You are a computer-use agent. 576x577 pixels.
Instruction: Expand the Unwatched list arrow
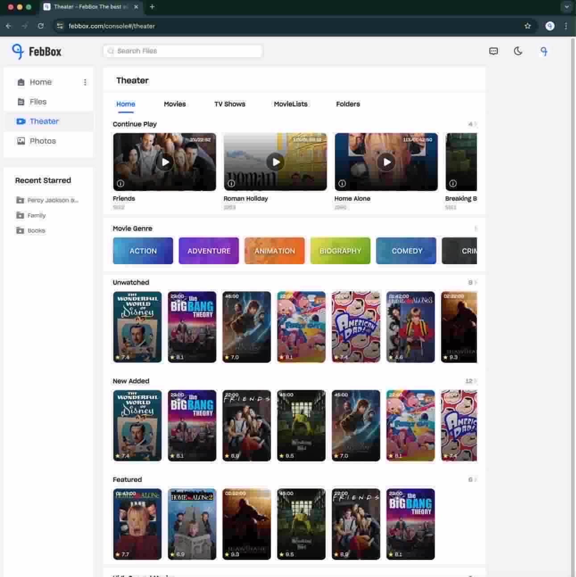476,282
